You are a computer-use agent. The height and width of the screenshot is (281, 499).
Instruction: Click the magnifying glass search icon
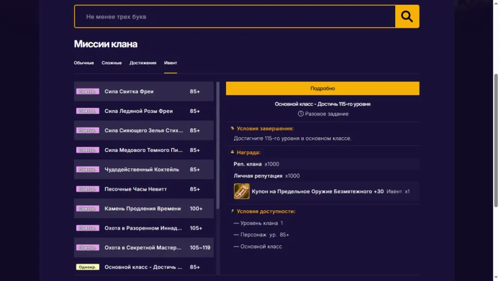click(407, 17)
